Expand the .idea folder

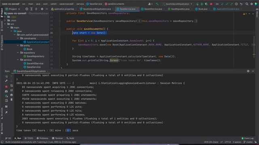[5, 17]
